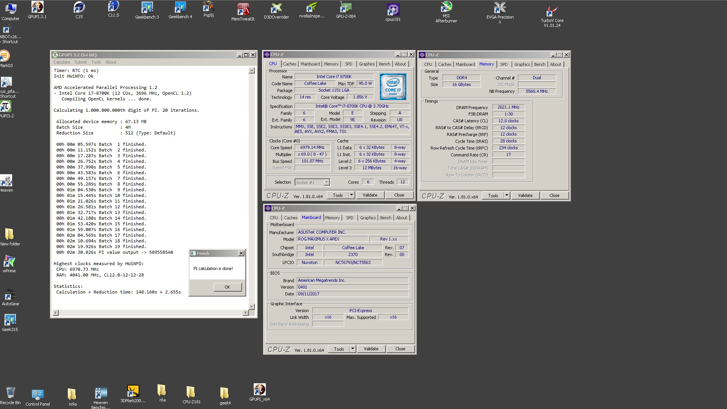Open the D3DOverrider desktop icon
The width and height of the screenshot is (727, 409).
[276, 11]
